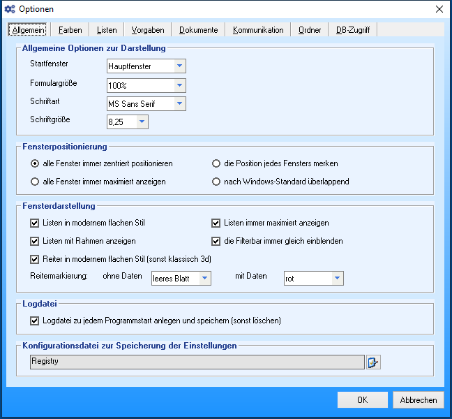Click the edit icon beside the Registry field
This screenshot has height=419, width=452.
pyautogui.click(x=374, y=362)
